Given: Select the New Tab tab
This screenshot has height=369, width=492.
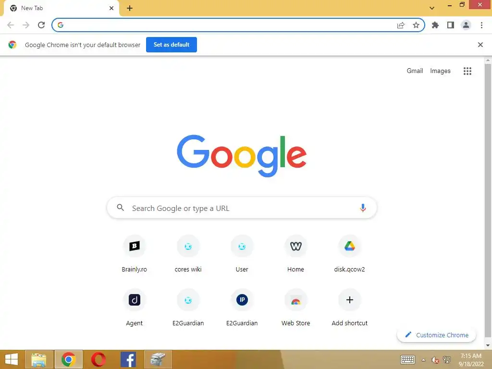Looking at the screenshot, I should 61,8.
